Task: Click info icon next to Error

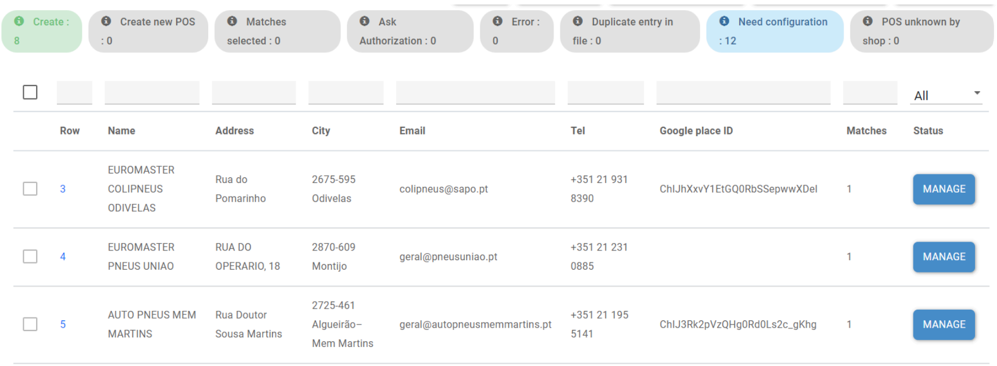Action: 498,21
